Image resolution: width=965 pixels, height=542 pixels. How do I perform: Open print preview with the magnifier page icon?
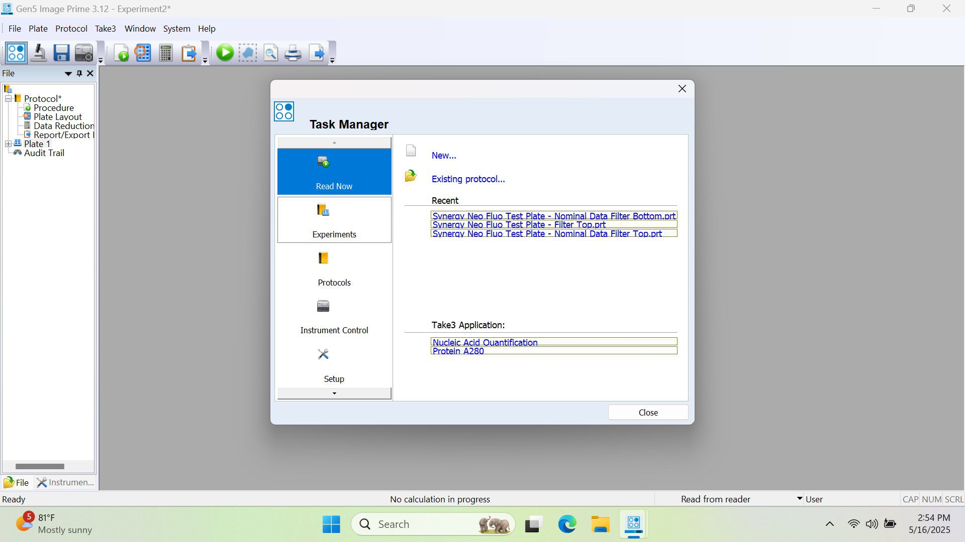tap(270, 53)
